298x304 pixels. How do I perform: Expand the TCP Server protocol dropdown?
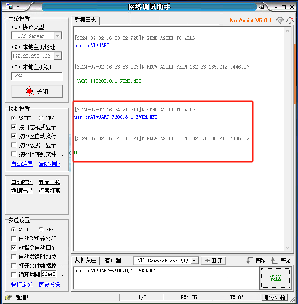[57, 36]
